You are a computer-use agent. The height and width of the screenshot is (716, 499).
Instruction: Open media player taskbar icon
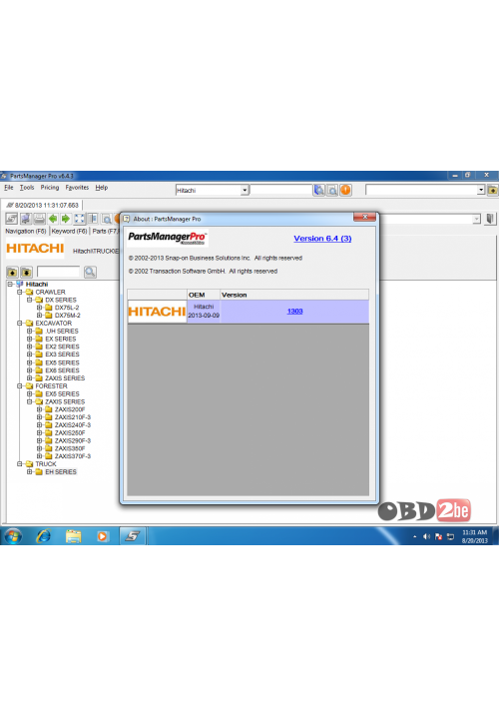point(102,536)
